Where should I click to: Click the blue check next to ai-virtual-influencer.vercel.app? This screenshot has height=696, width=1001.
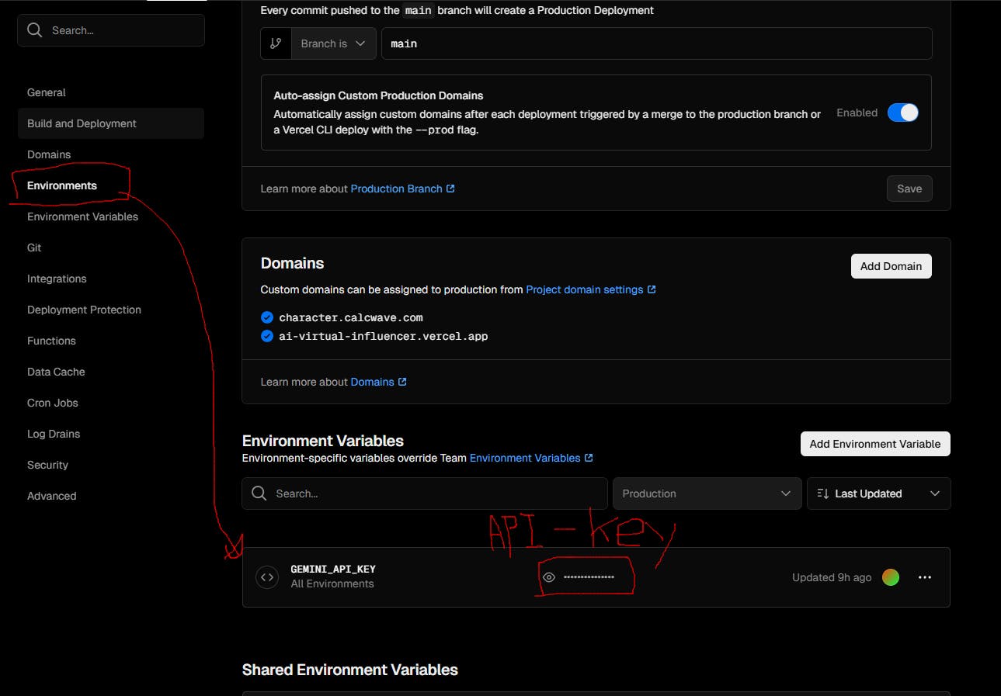click(x=267, y=336)
